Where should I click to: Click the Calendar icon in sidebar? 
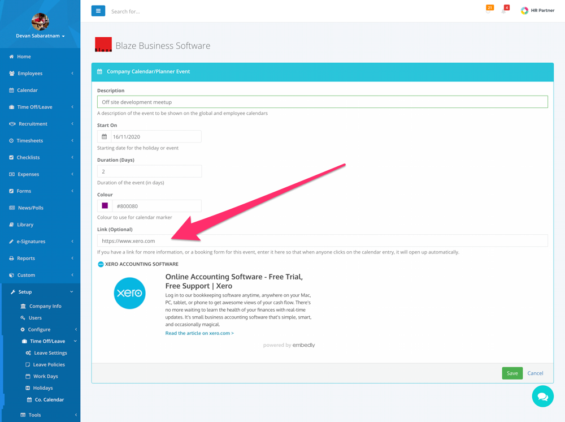click(11, 90)
